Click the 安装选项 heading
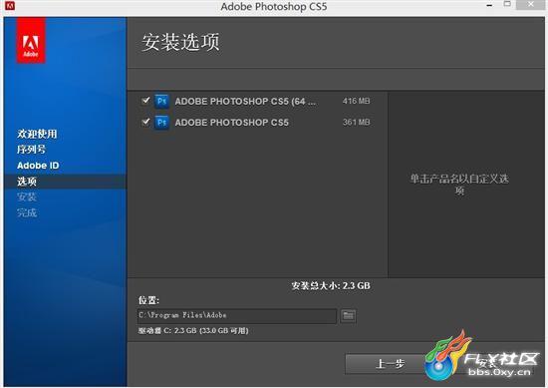The image size is (548, 388). click(x=180, y=42)
